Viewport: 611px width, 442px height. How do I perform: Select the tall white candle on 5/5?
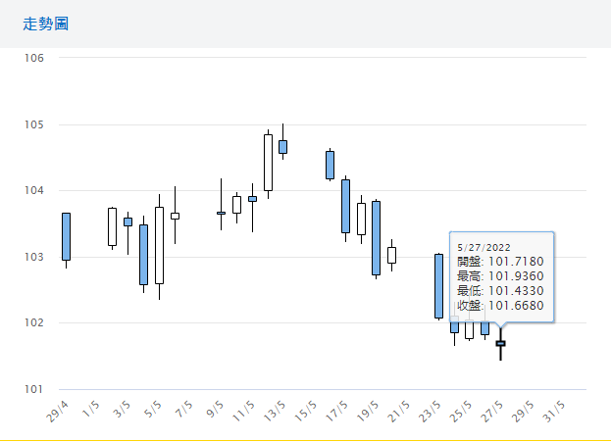159,245
